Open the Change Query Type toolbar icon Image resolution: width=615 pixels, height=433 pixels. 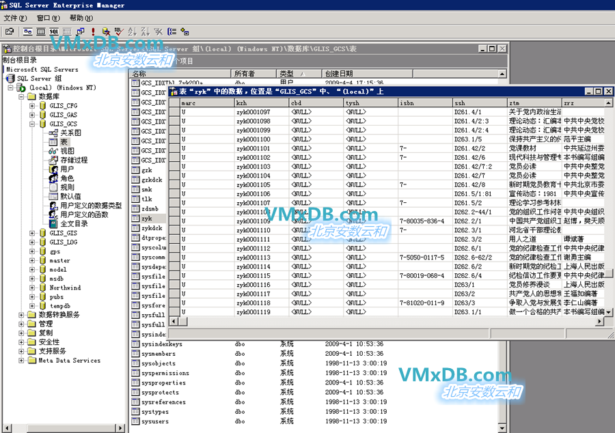tap(81, 31)
